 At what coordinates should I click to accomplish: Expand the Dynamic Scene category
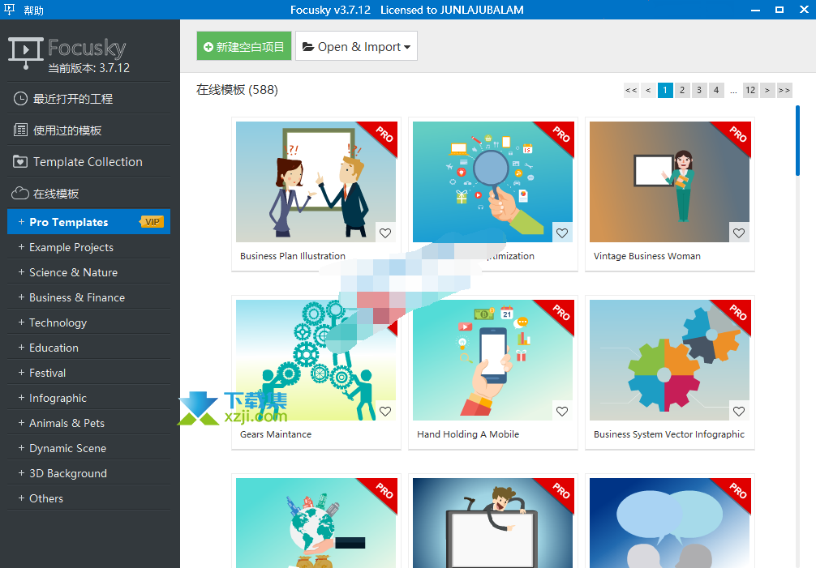click(21, 448)
